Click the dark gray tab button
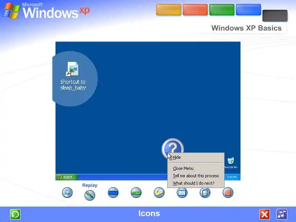 (x=275, y=16)
